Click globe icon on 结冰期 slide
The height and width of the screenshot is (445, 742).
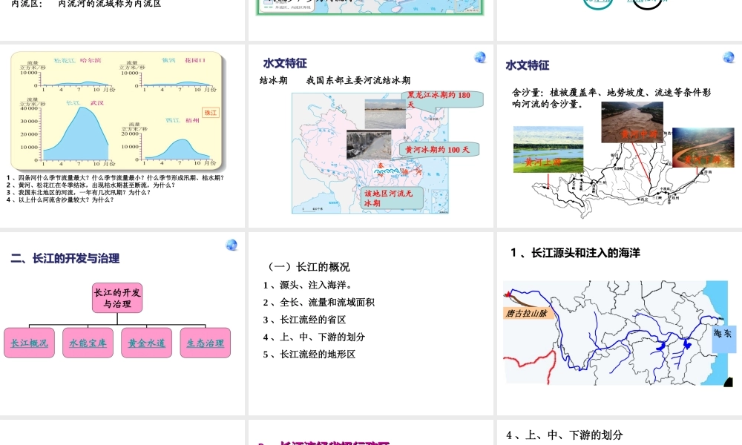click(480, 57)
